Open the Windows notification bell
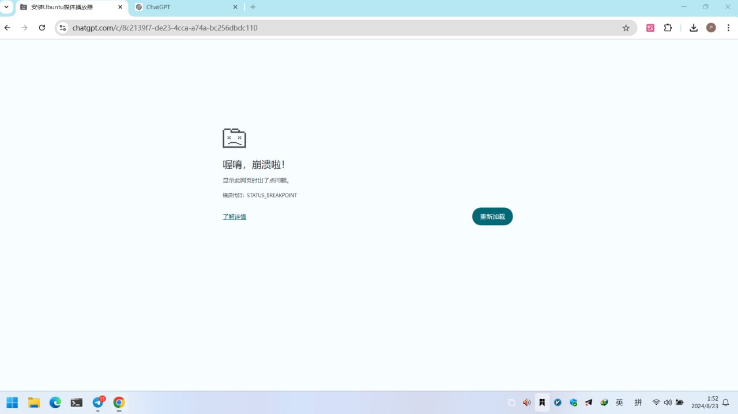The height and width of the screenshot is (414, 738). (x=726, y=402)
